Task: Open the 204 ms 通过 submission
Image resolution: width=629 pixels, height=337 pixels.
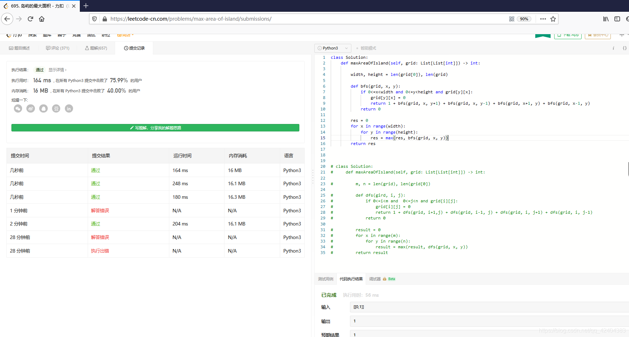Action: [x=96, y=224]
